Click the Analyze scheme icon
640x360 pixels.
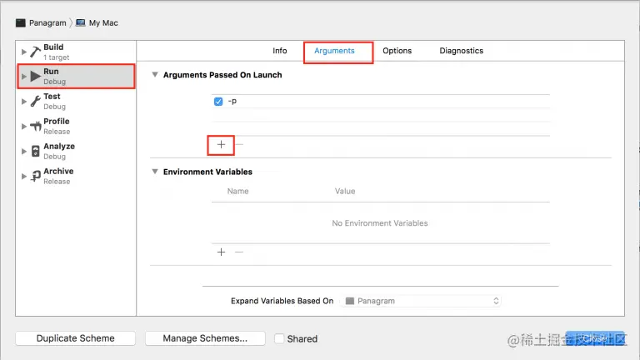35,152
